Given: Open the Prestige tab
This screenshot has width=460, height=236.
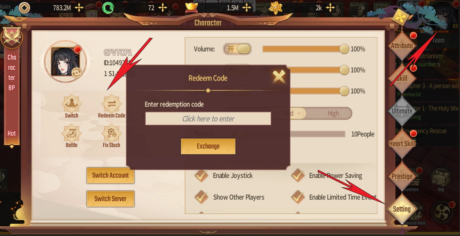Looking at the screenshot, I should coord(402,176).
